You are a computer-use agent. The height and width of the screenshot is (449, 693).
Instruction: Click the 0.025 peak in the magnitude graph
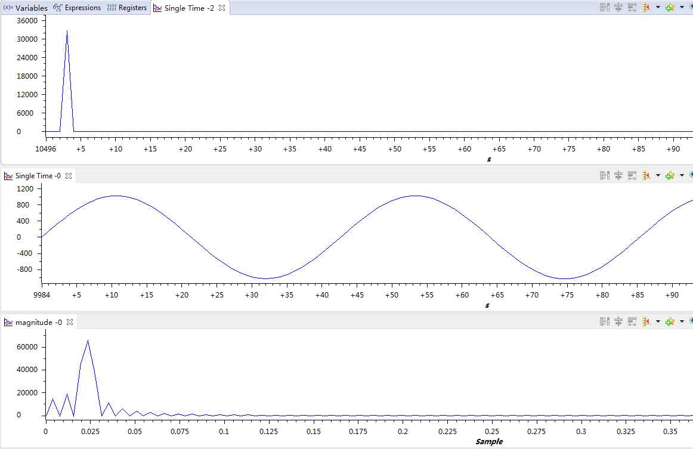88,340
